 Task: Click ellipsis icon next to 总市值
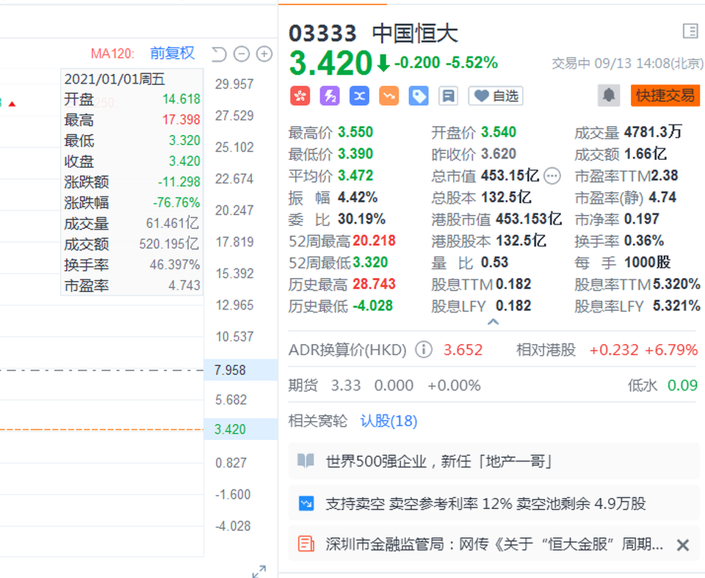click(552, 176)
